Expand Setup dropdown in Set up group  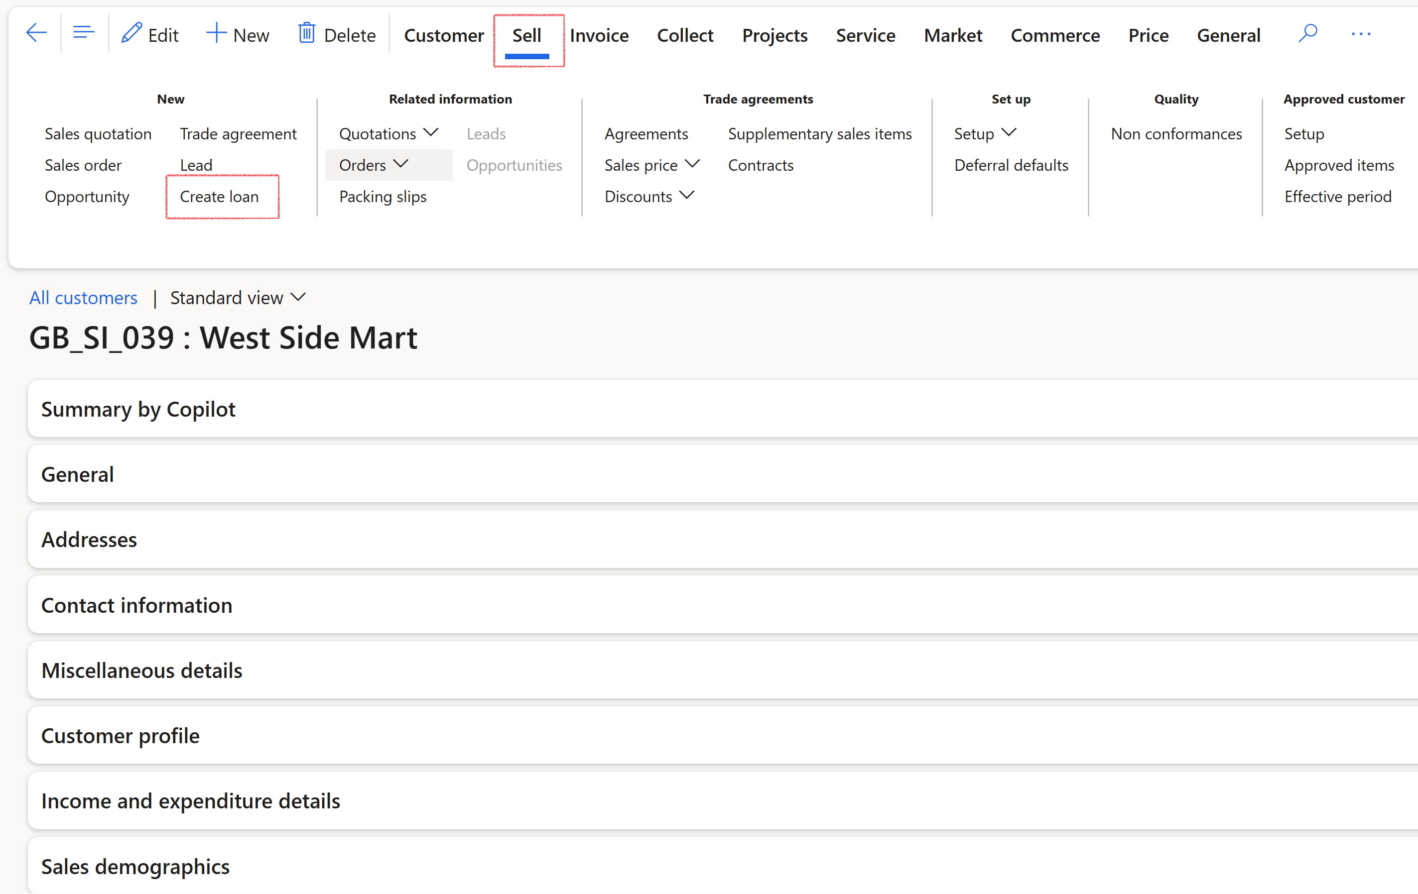click(x=985, y=133)
